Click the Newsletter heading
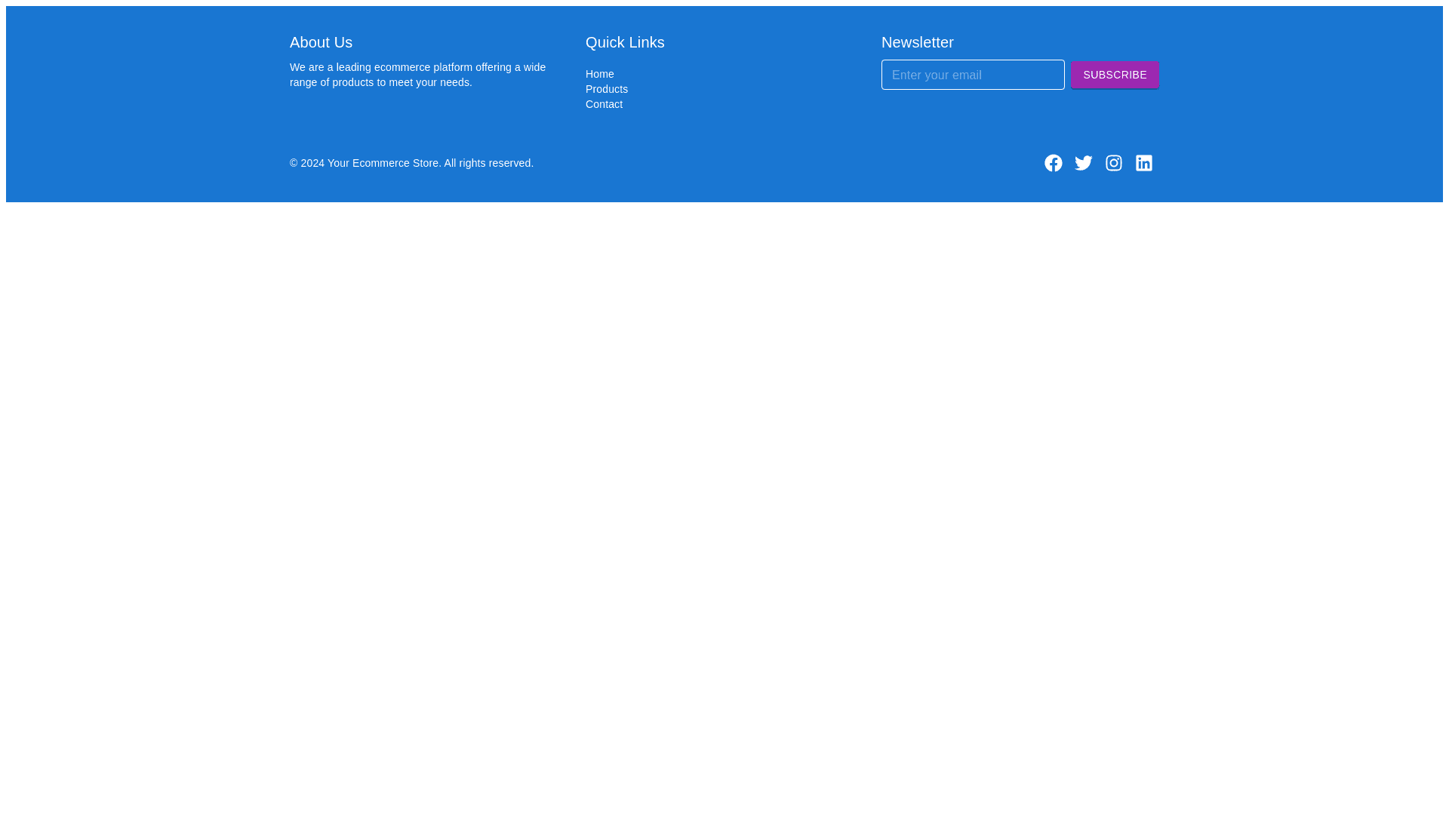This screenshot has width=1449, height=815. pos(917,42)
